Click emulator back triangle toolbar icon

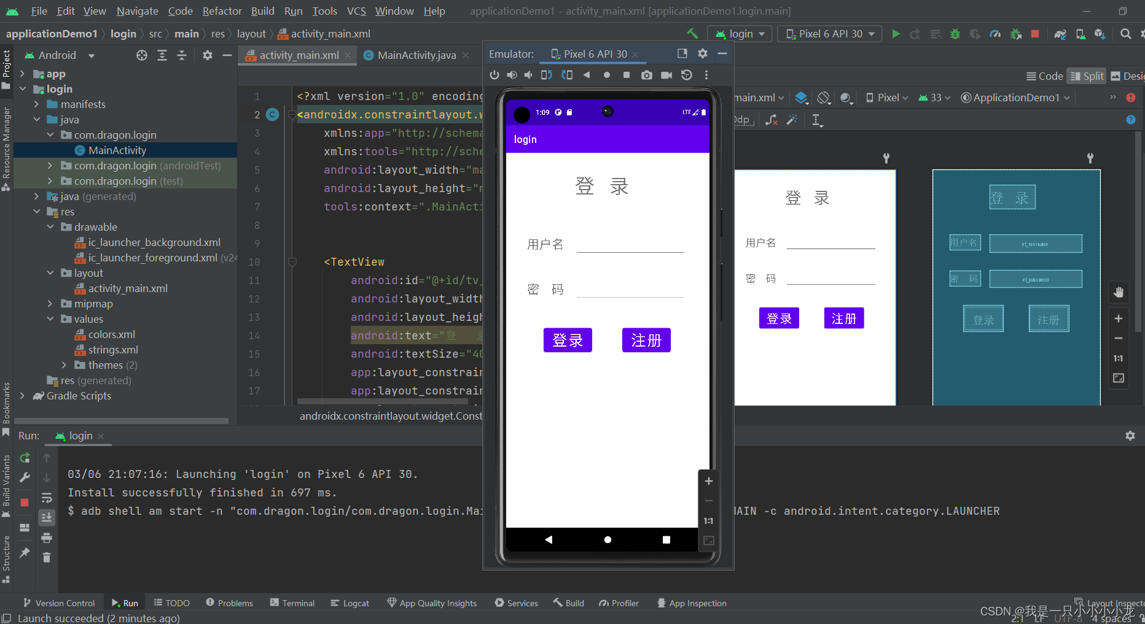click(x=587, y=75)
